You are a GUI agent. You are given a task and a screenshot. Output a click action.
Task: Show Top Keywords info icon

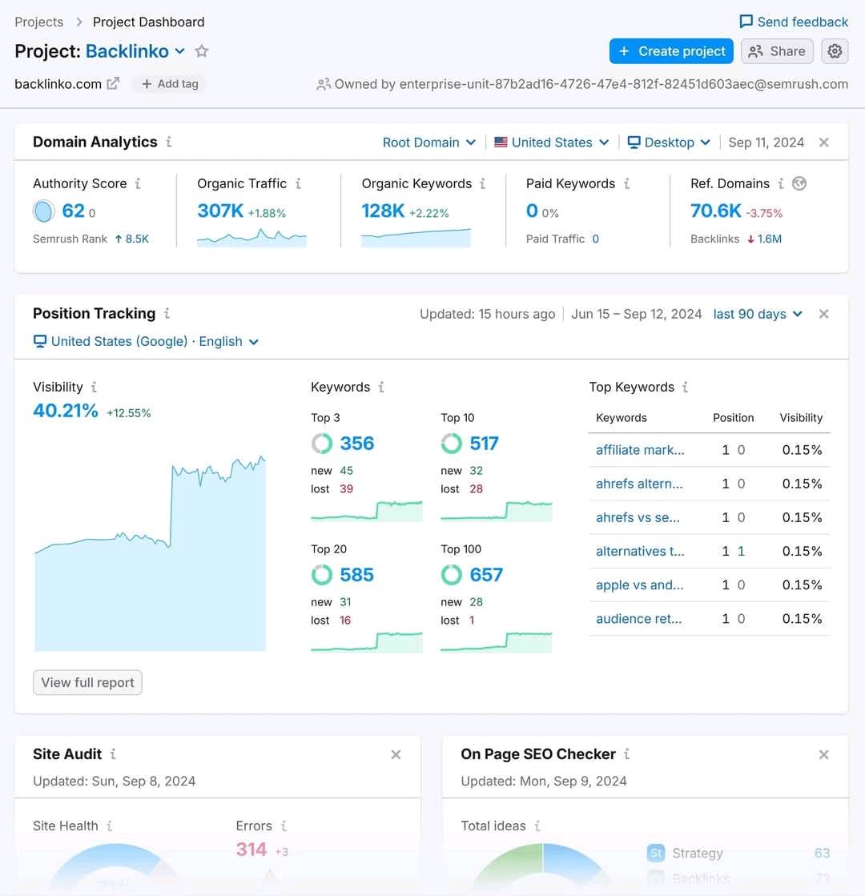(686, 387)
